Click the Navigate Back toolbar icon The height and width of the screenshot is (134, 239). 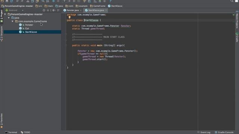point(53,1)
